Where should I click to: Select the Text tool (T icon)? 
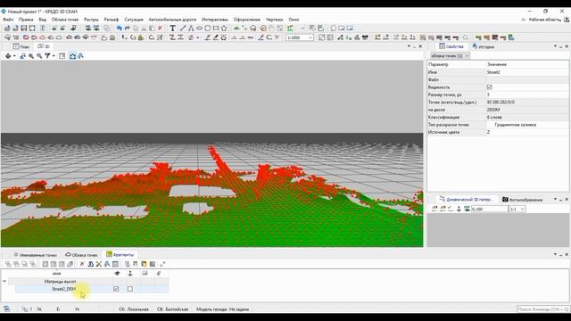click(x=172, y=28)
